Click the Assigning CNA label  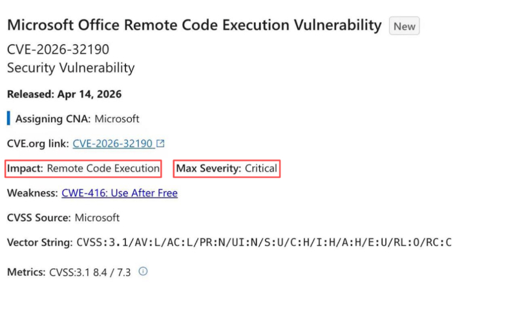pos(54,119)
